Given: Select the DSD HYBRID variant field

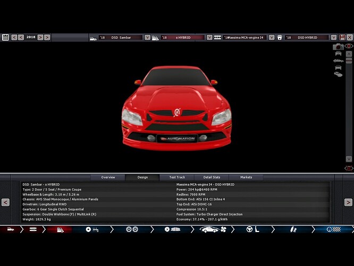Looking at the screenshot, I should point(307,38).
